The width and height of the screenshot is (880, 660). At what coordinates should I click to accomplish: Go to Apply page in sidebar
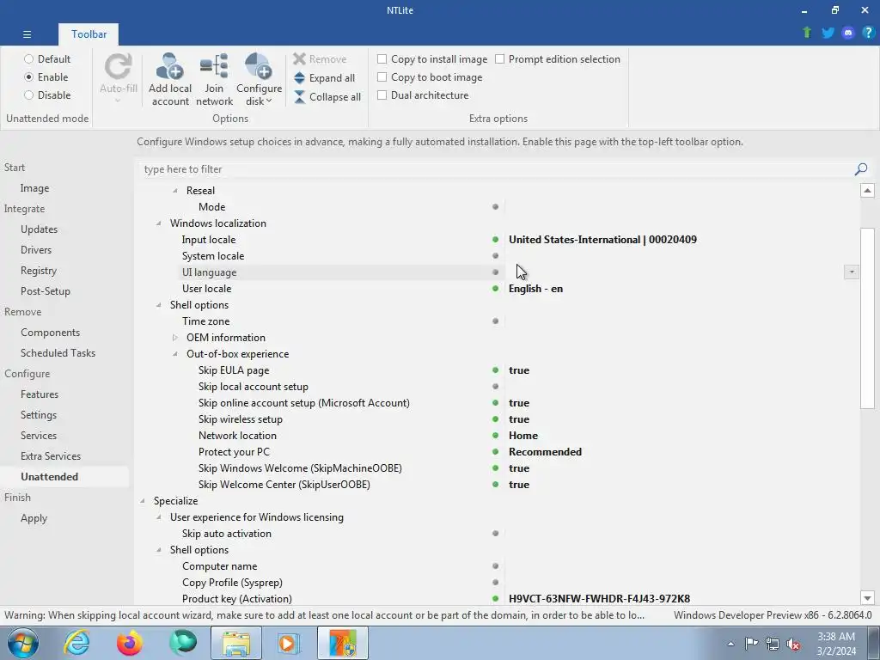[x=34, y=518]
